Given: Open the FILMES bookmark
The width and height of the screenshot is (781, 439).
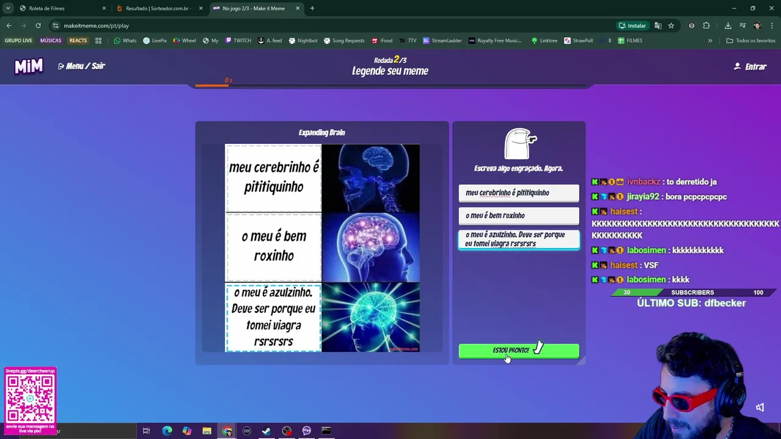Looking at the screenshot, I should [x=630, y=41].
